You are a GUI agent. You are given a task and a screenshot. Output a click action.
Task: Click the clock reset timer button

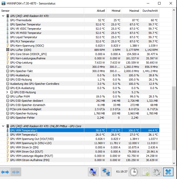click(134, 172)
